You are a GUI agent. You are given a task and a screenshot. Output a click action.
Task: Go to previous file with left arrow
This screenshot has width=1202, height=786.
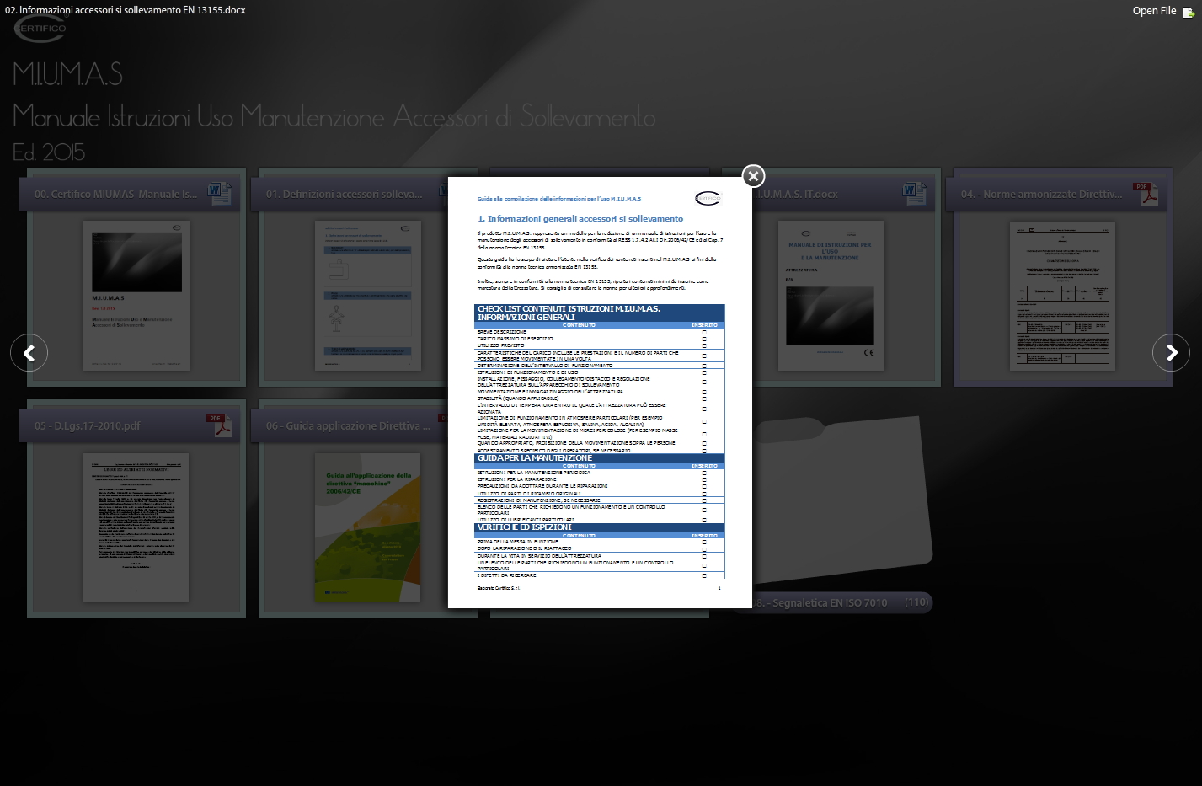[x=29, y=353]
